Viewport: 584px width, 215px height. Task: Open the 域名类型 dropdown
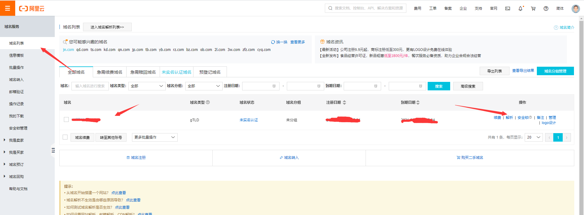[147, 86]
